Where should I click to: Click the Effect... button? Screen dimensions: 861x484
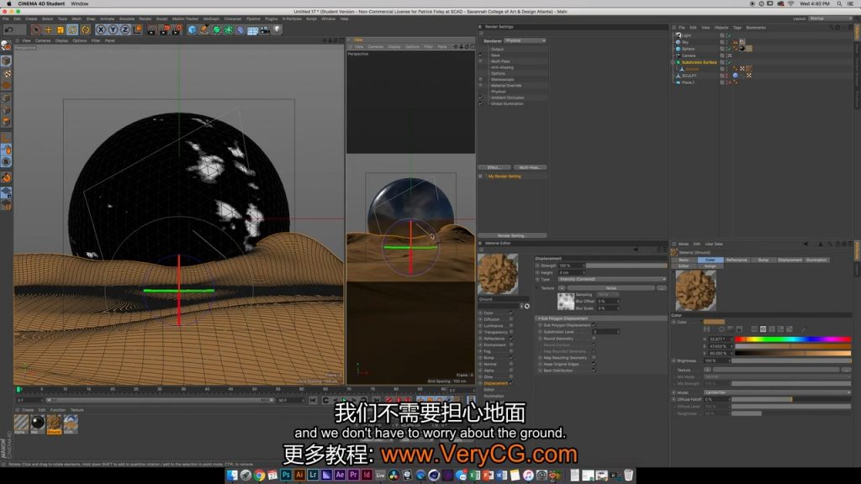[494, 167]
